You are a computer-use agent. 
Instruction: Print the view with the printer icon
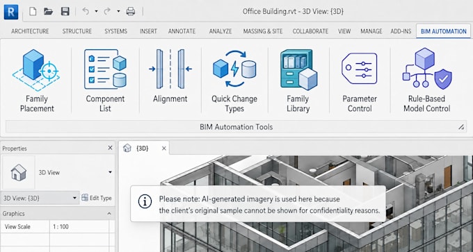(x=131, y=12)
